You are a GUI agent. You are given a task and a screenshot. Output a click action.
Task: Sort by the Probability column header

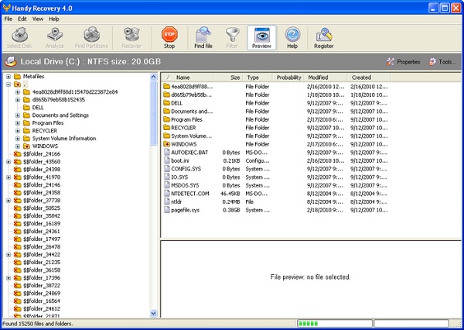[x=288, y=77]
